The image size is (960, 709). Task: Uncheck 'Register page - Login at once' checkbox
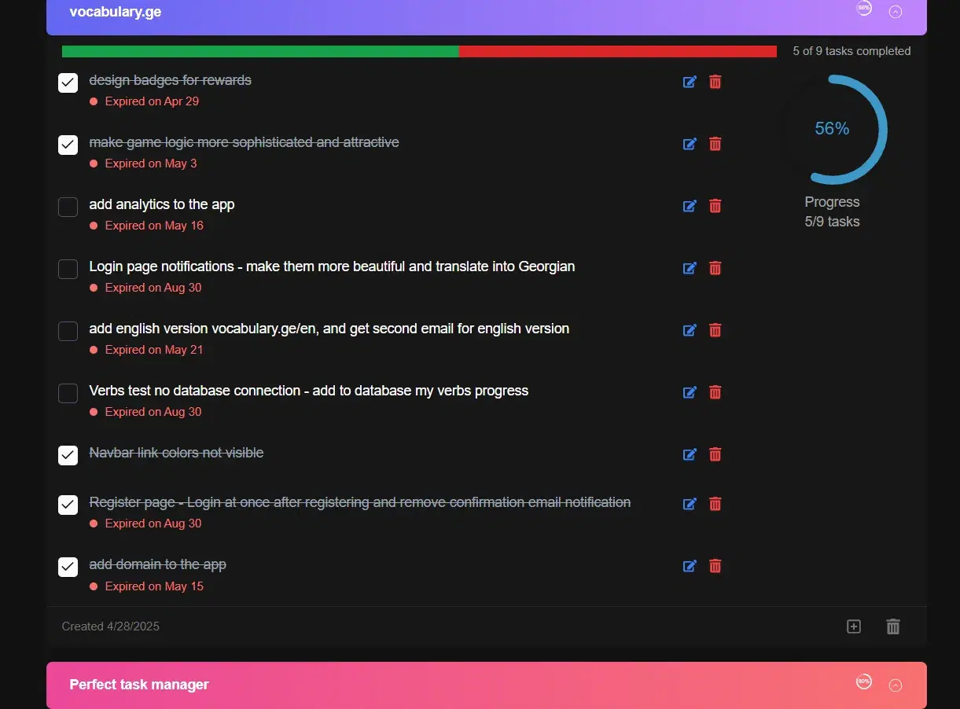(68, 505)
